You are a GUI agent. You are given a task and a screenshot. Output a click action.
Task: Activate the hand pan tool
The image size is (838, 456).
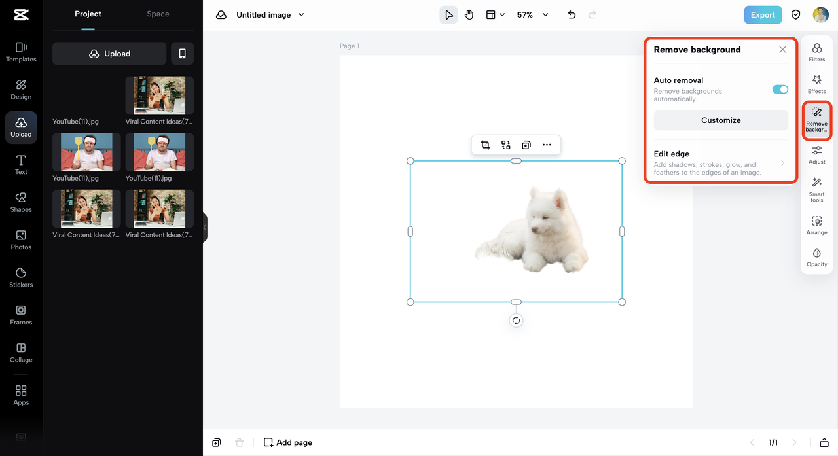[469, 15]
